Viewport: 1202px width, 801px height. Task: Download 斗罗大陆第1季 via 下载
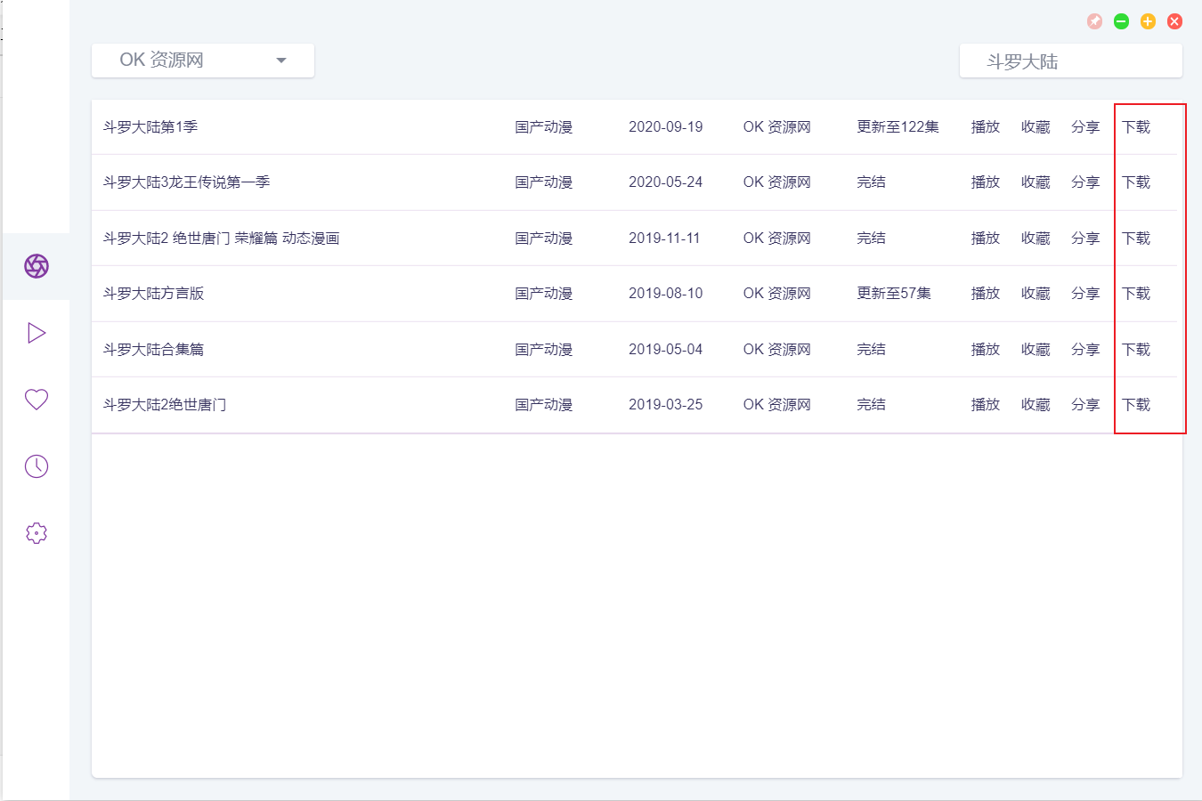pyautogui.click(x=1136, y=127)
